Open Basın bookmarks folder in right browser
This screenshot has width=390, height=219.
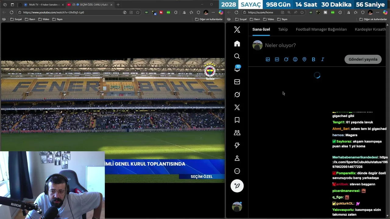click(x=255, y=19)
